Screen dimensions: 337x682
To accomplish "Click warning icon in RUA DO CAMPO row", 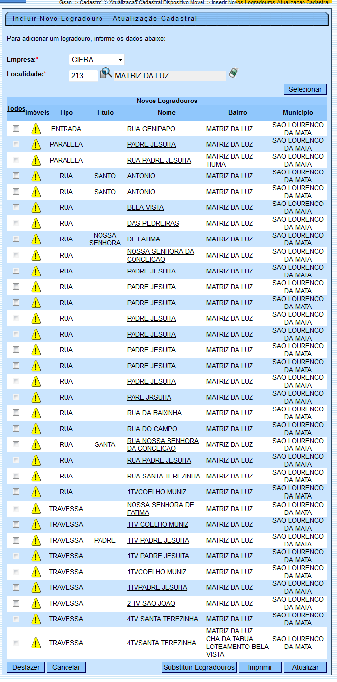I will 36,429.
